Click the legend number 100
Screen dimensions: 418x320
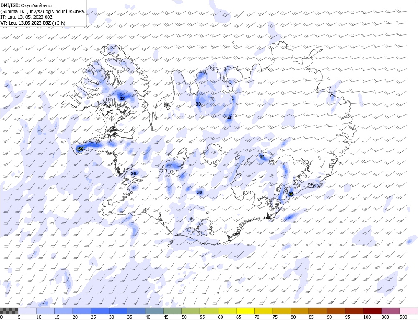click(x=367, y=317)
